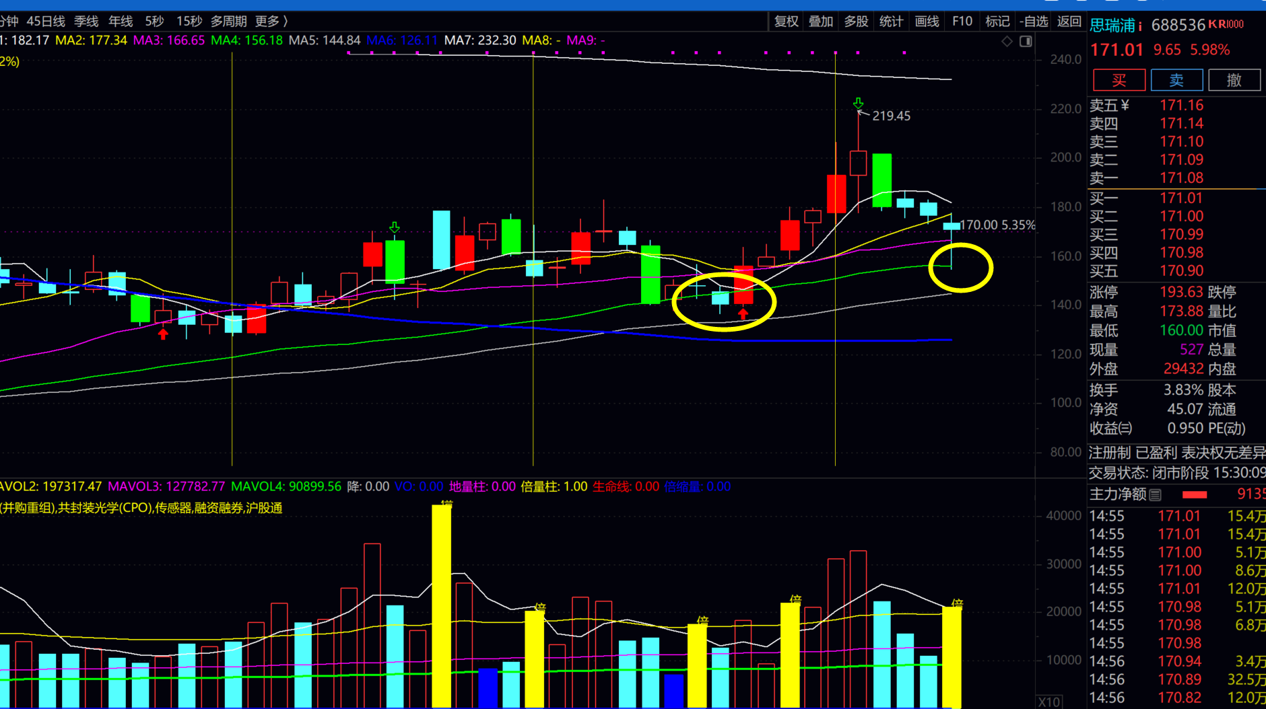The height and width of the screenshot is (709, 1266).
Task: Switch to the 年线 yearly chart tab
Action: tap(121, 22)
